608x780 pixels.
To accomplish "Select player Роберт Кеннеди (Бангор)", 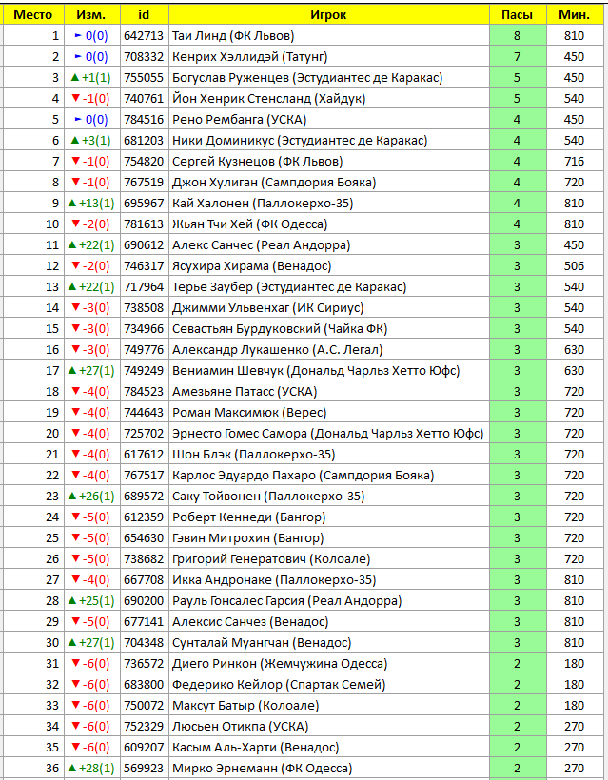I will (248, 517).
